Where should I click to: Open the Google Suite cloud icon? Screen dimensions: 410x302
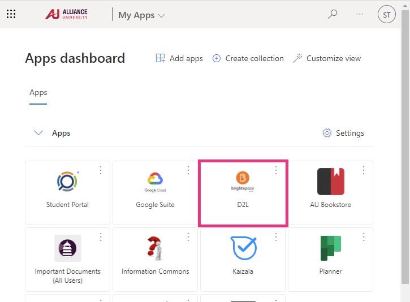(156, 182)
